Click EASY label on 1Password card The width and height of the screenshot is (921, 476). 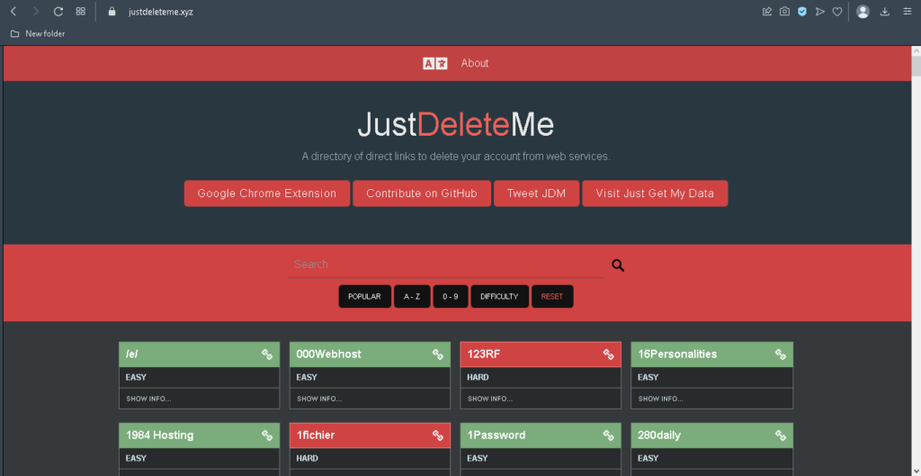pos(477,458)
